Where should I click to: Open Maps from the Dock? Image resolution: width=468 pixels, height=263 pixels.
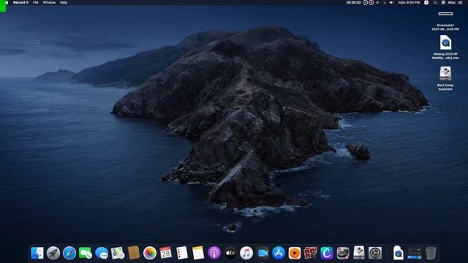click(x=118, y=254)
